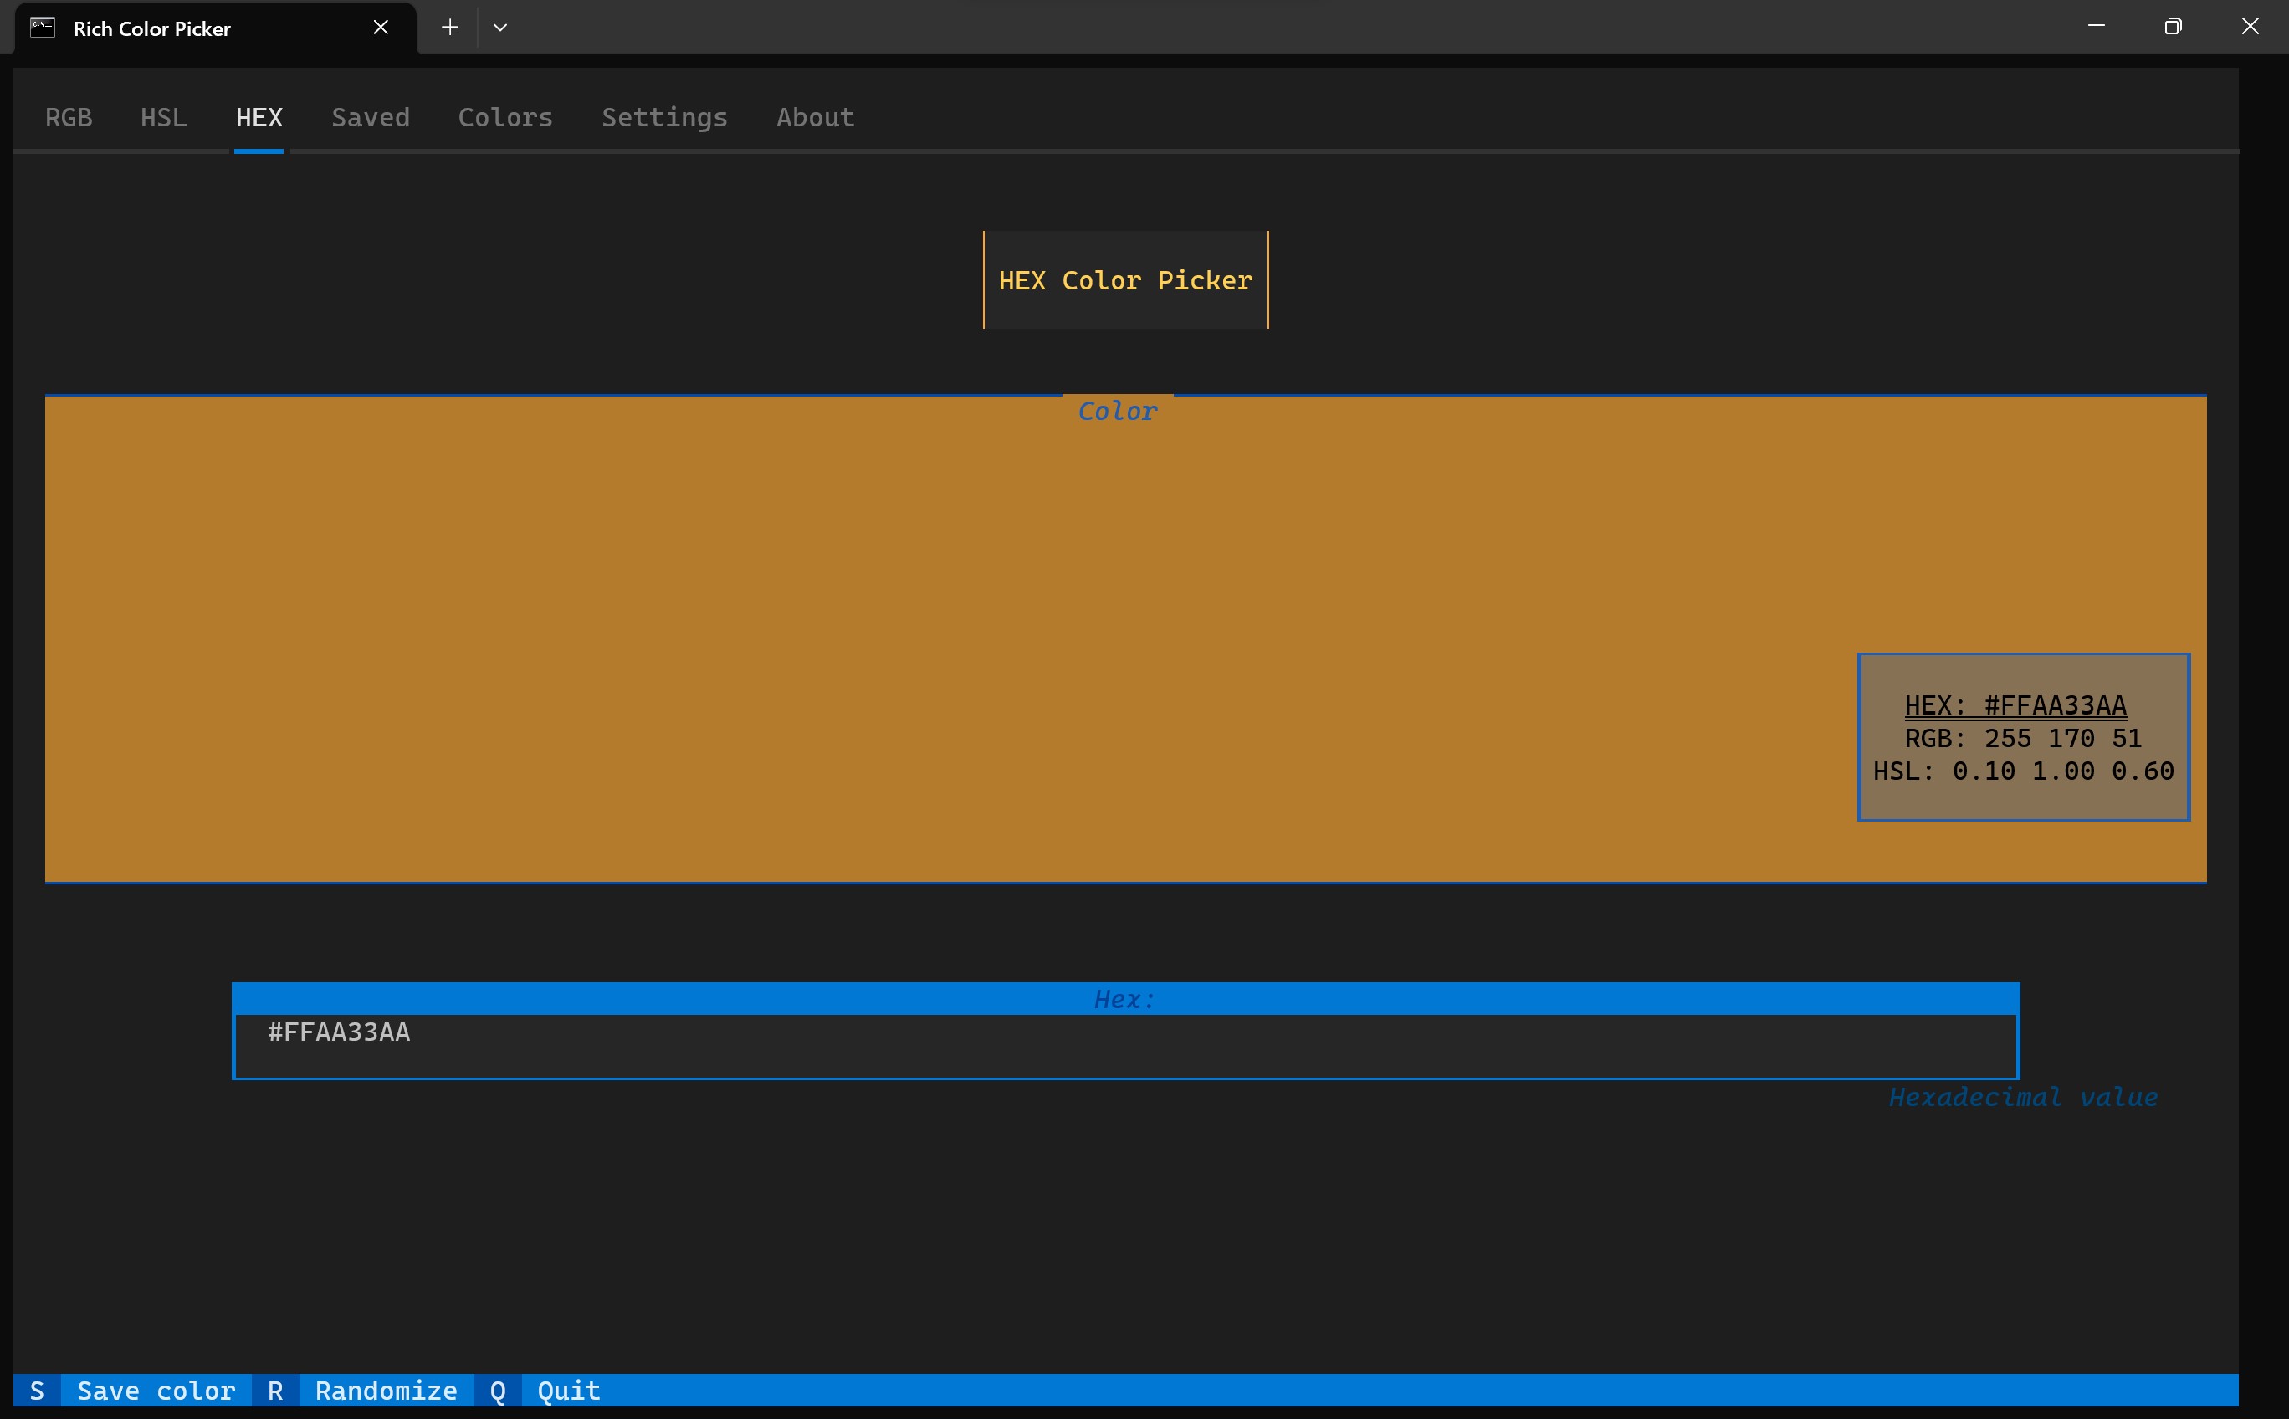Click the Hex input field with #FFAA33AA

click(1124, 1043)
